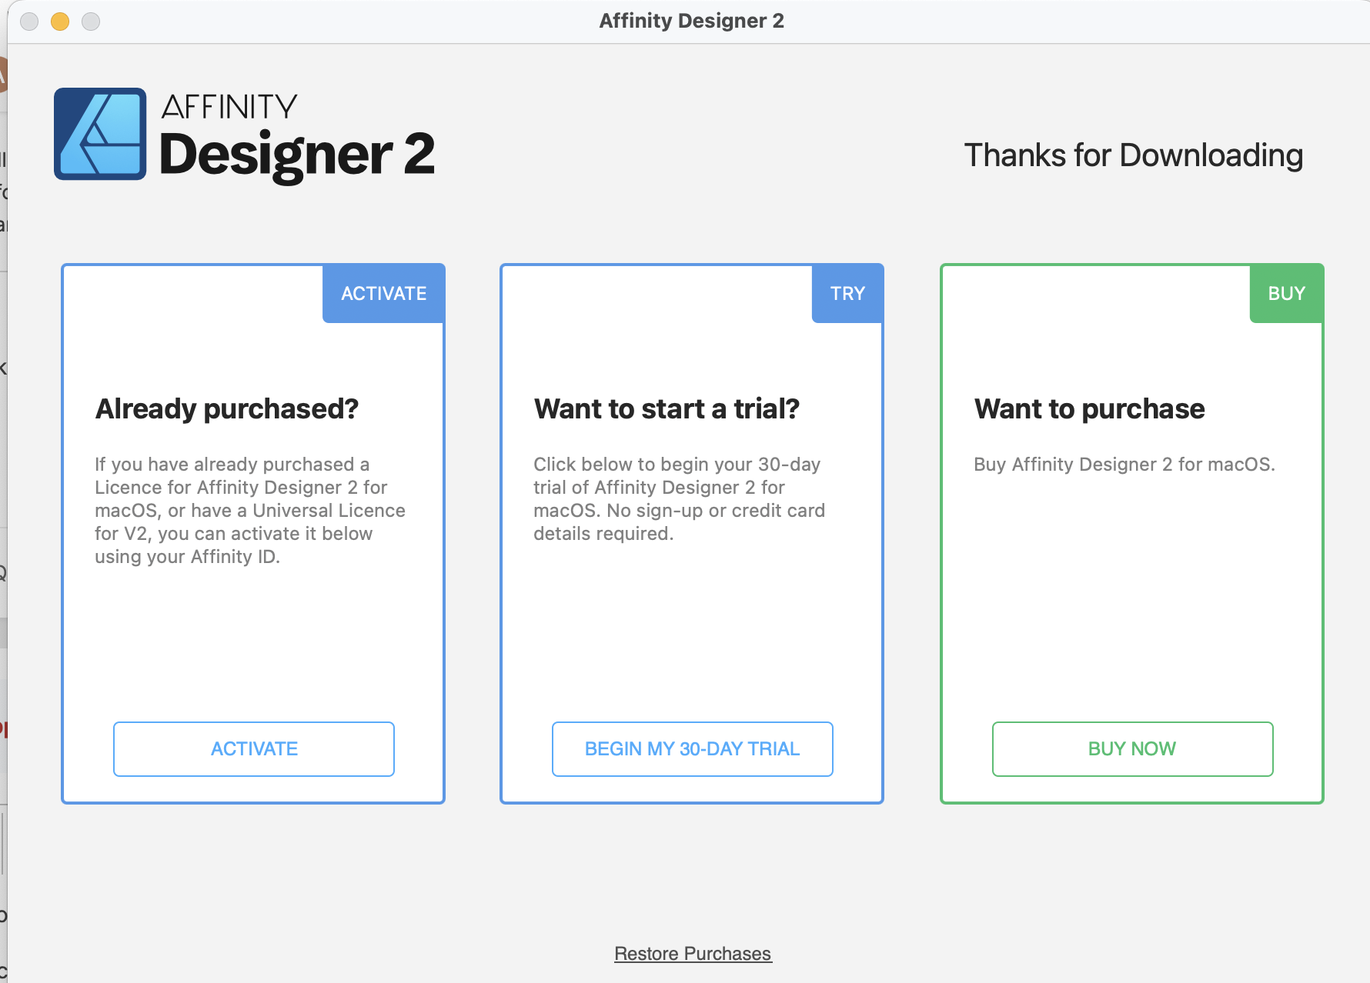This screenshot has height=983, width=1370.
Task: Select the green BUY corner tab
Action: click(1286, 293)
